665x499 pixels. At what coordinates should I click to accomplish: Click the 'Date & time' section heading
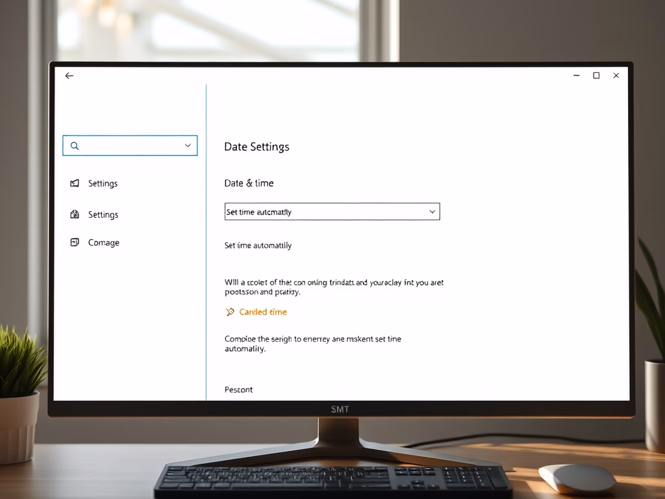249,183
